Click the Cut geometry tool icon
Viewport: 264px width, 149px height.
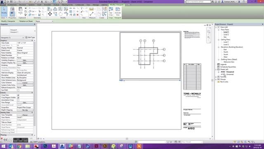pyautogui.click(x=30, y=12)
